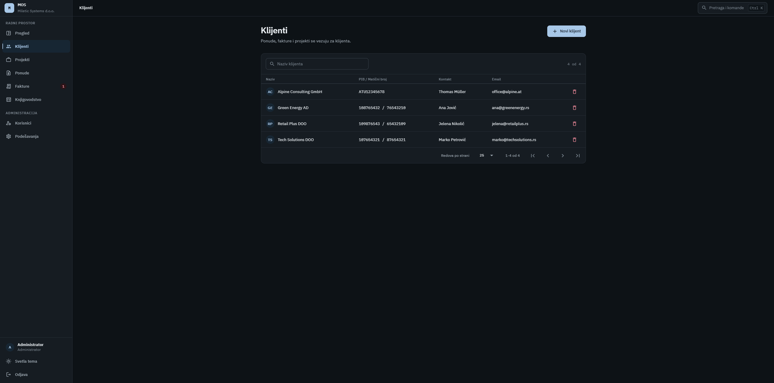Click the 1-4 od 4 pagination label
Screen dimensions: 774x383
click(x=512, y=156)
